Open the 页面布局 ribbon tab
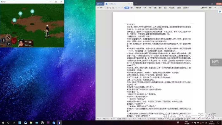Screen dimensions: 222x125 (x=138, y=8)
